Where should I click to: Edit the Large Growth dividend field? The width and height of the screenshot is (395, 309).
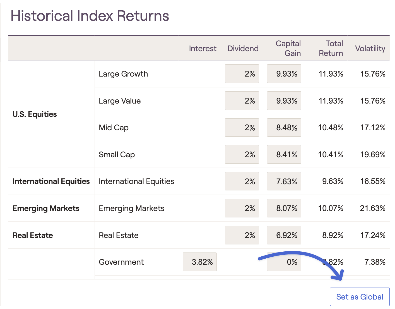[242, 74]
